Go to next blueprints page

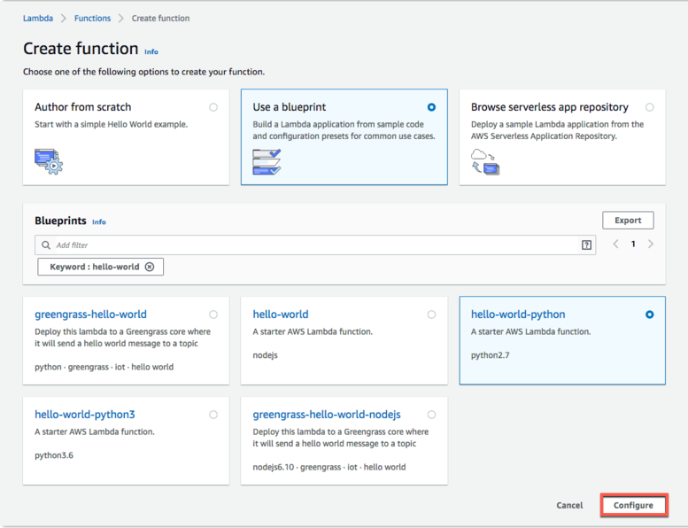click(651, 244)
